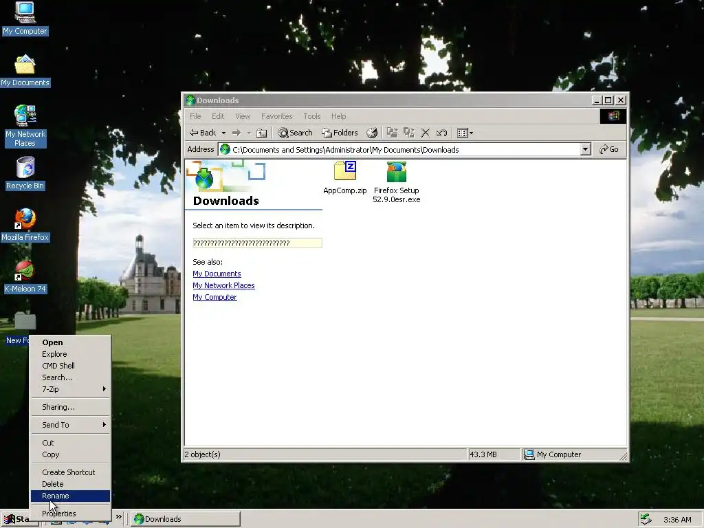Click the Move To toolbar icon

point(393,133)
